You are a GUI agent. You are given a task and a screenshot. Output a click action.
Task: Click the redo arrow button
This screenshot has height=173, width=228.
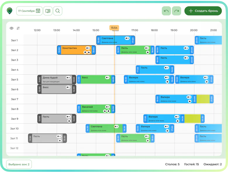point(176,11)
